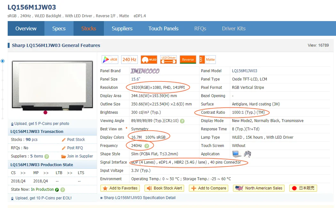
Task: Click In Production state text
Action: point(43,189)
